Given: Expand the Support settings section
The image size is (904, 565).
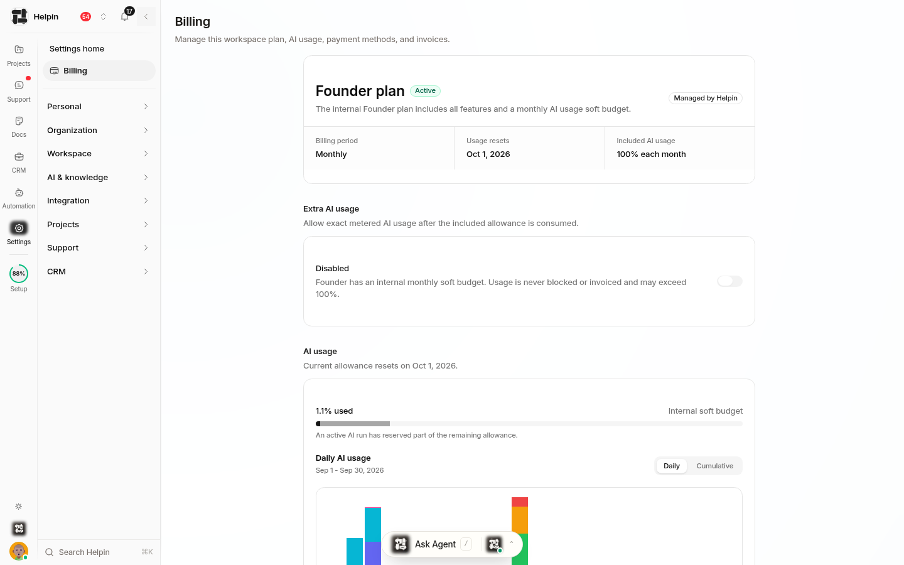Looking at the screenshot, I should pyautogui.click(x=99, y=248).
